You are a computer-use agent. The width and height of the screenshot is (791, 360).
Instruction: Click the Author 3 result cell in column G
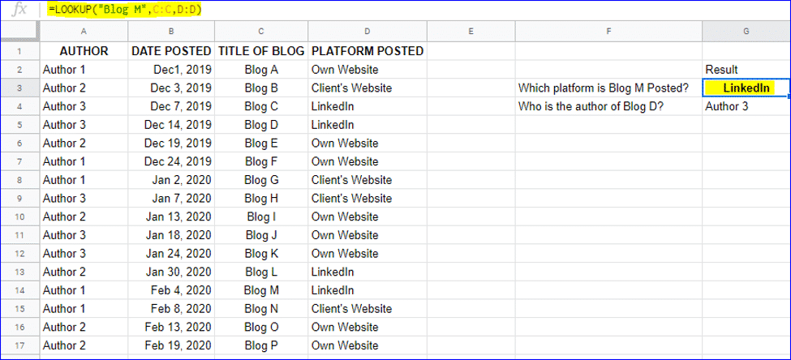click(x=746, y=106)
